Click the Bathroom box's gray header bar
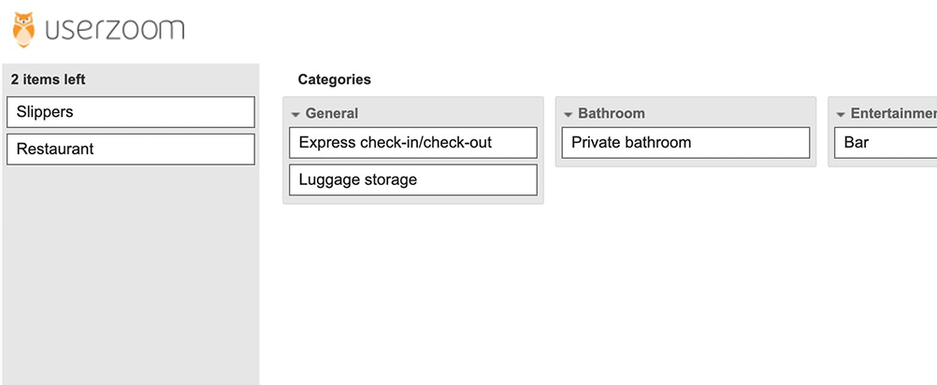This screenshot has height=385, width=937. [729, 113]
